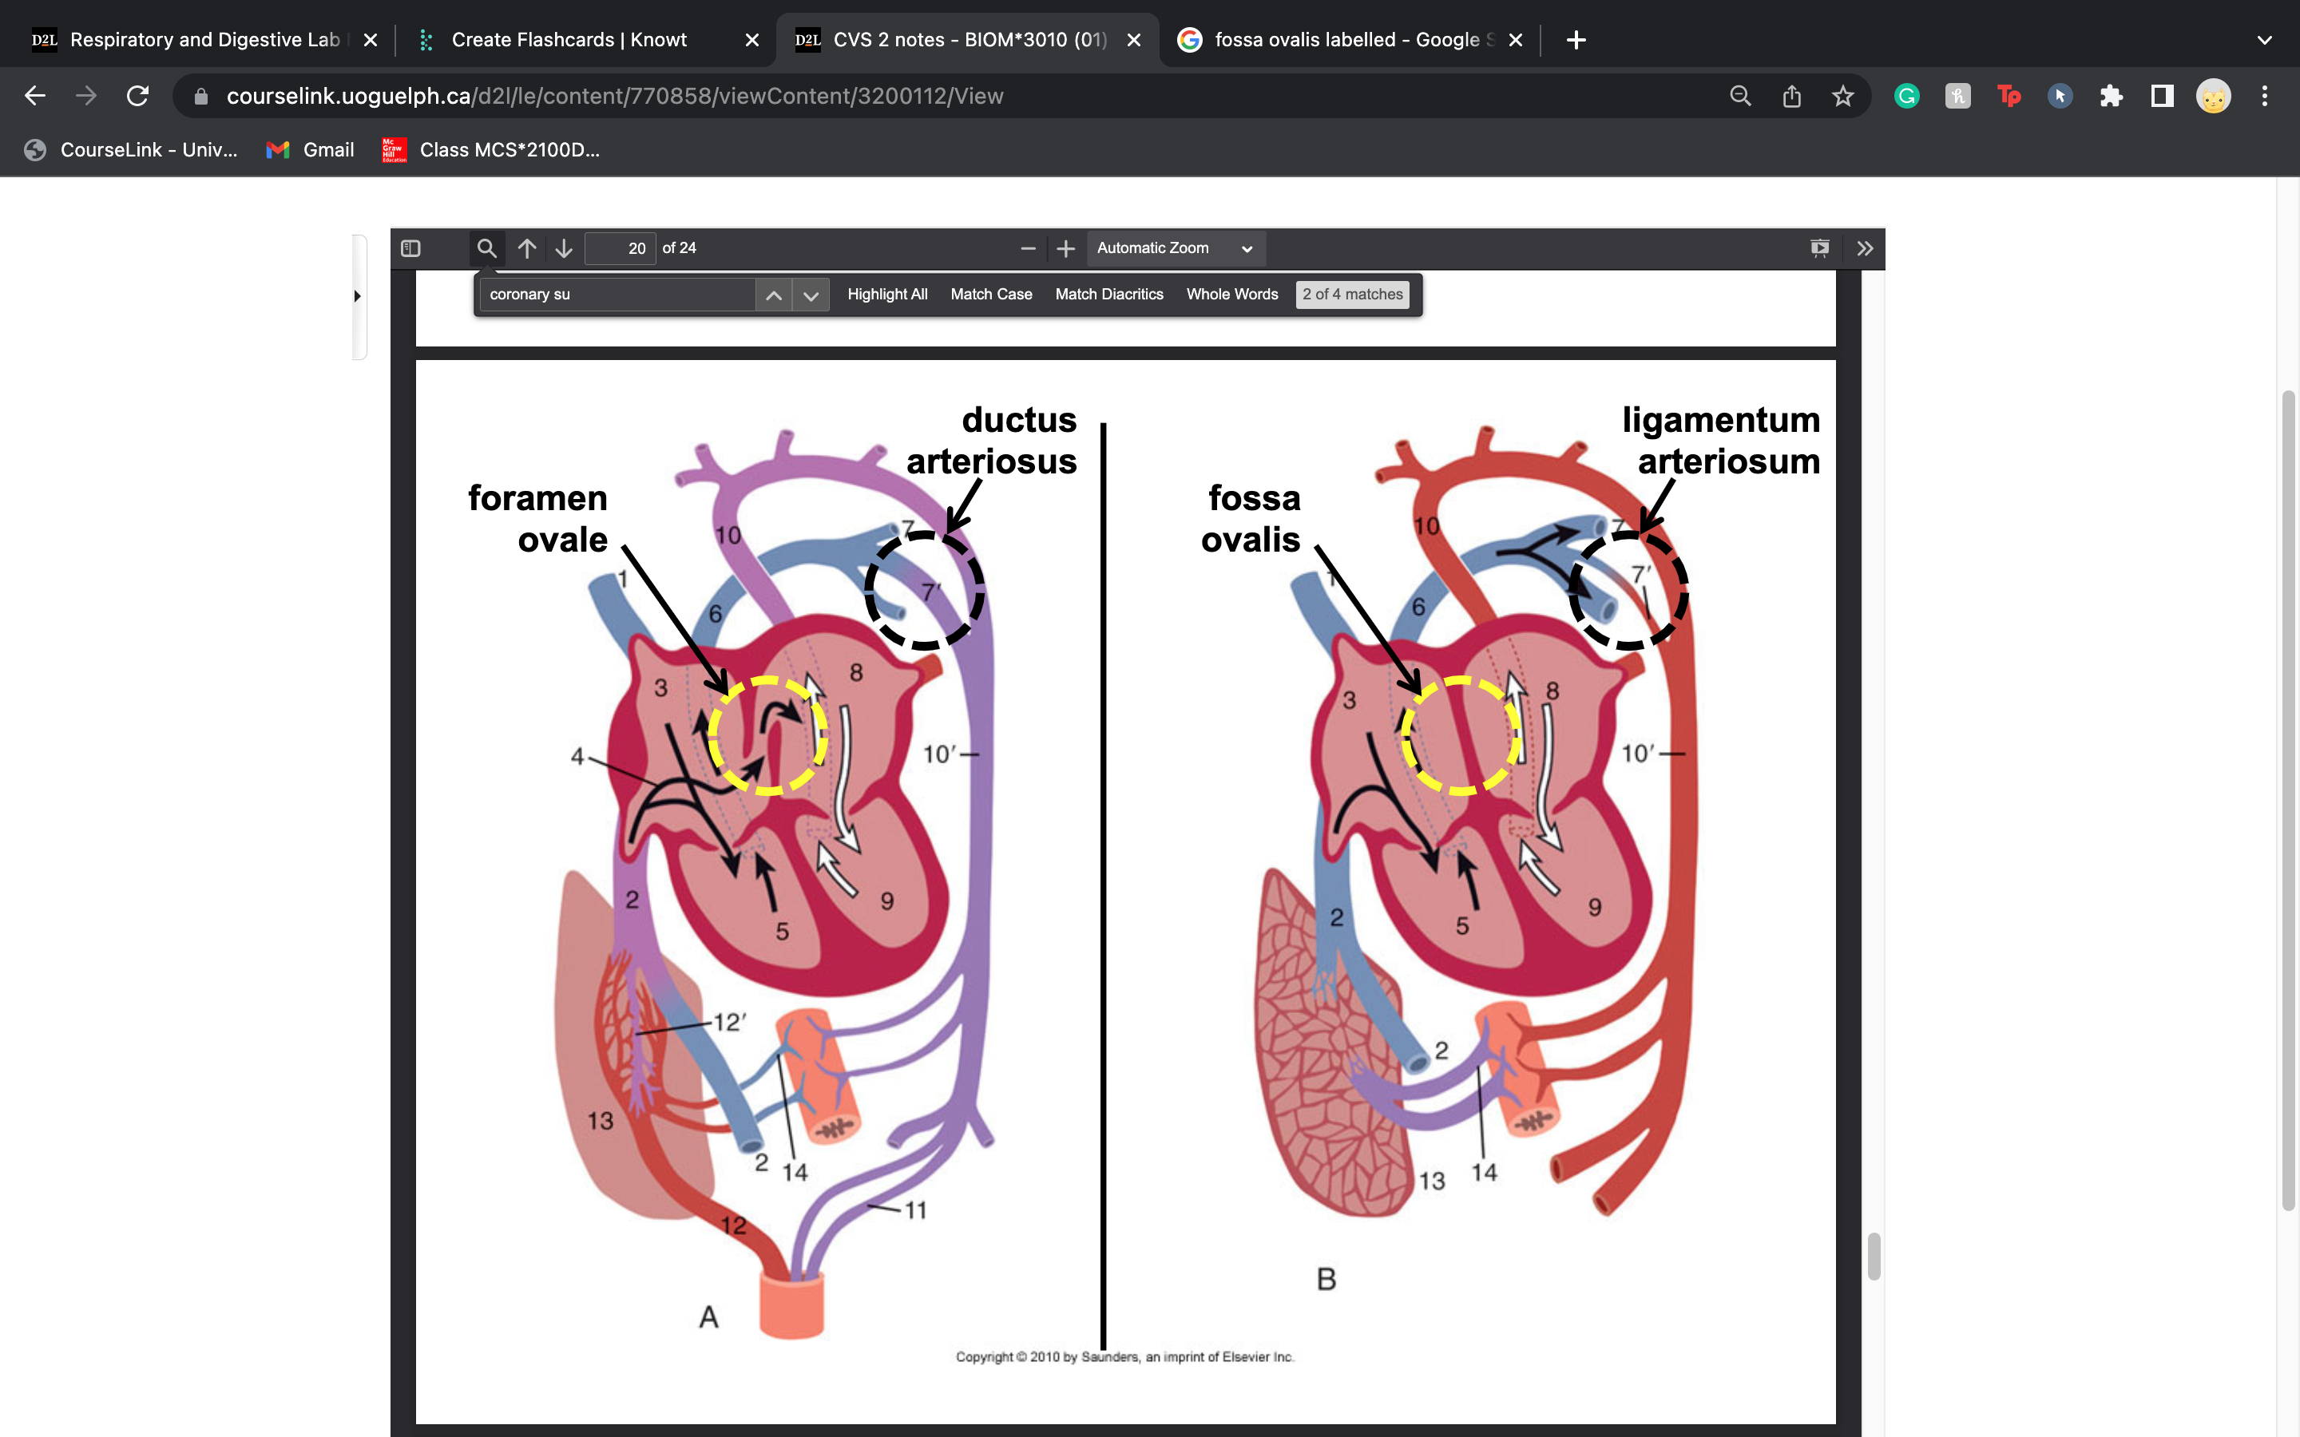2300x1437 pixels.
Task: Open the Grammarly extension
Action: [x=1906, y=96]
